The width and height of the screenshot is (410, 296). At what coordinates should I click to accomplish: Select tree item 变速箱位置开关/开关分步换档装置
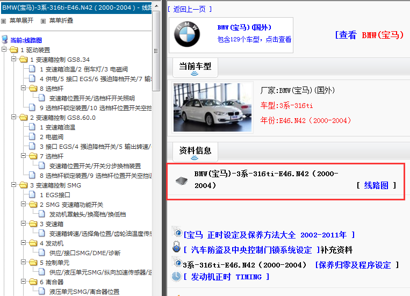[x=95, y=166]
